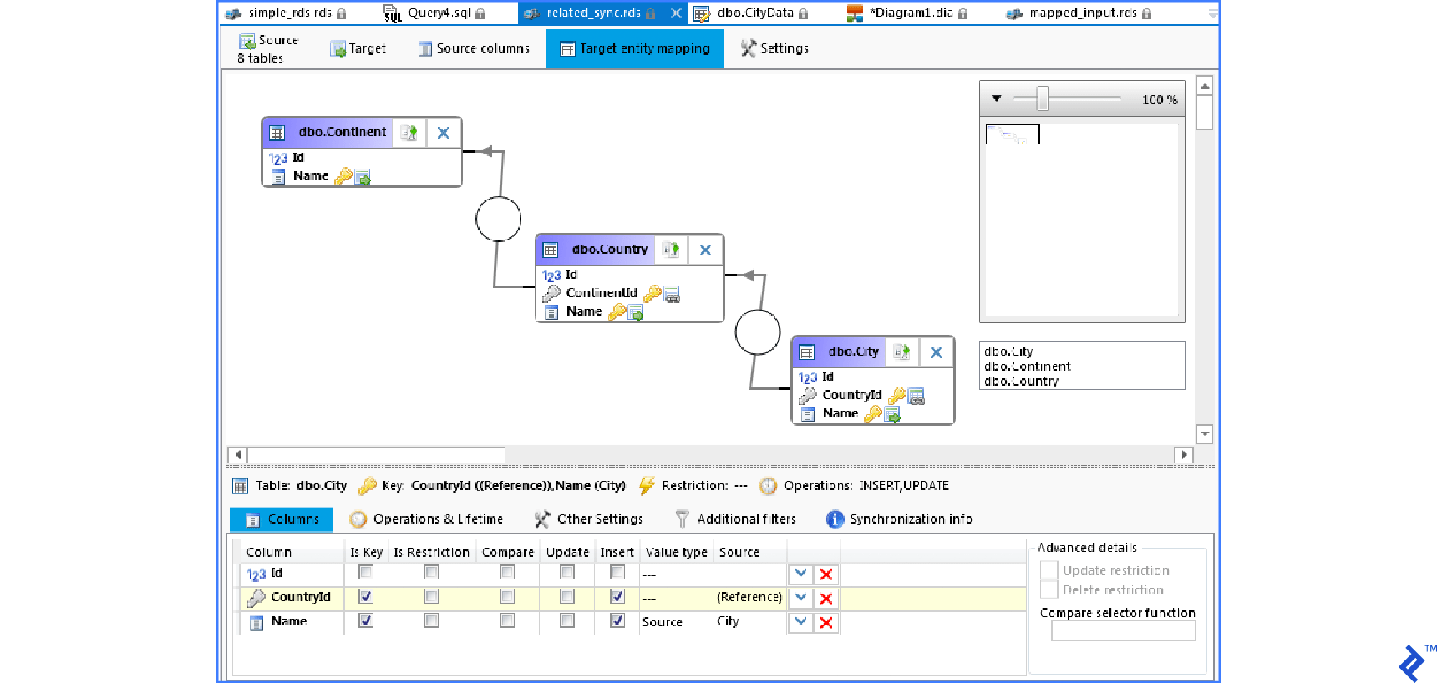Collapse the zoom overview panel arrow
The image size is (1437, 683).
pyautogui.click(x=996, y=99)
